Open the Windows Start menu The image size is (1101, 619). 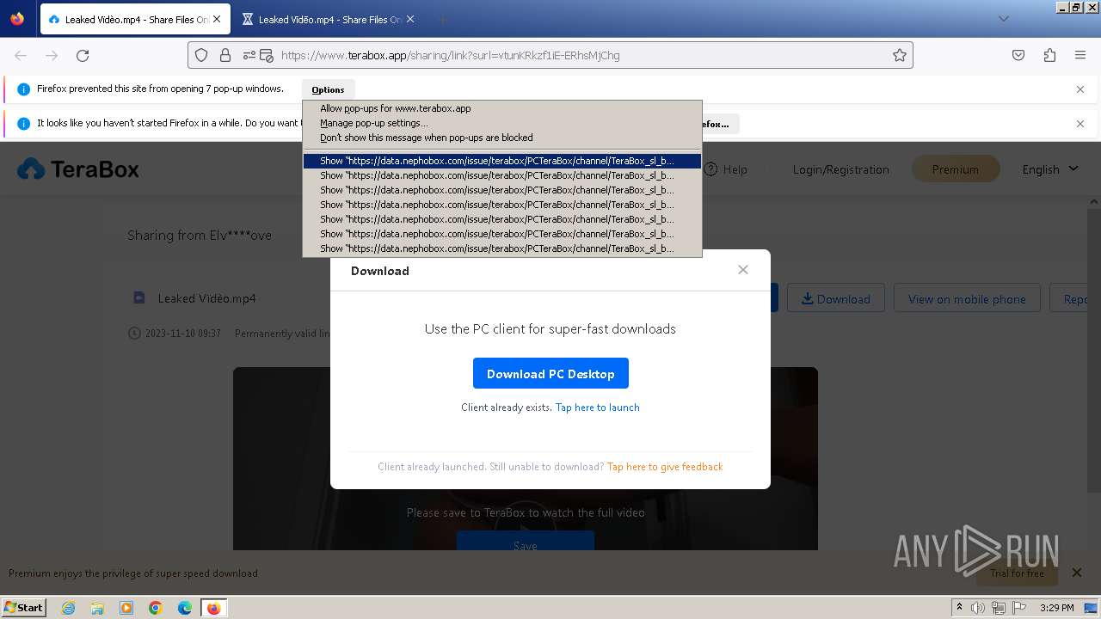coord(24,607)
